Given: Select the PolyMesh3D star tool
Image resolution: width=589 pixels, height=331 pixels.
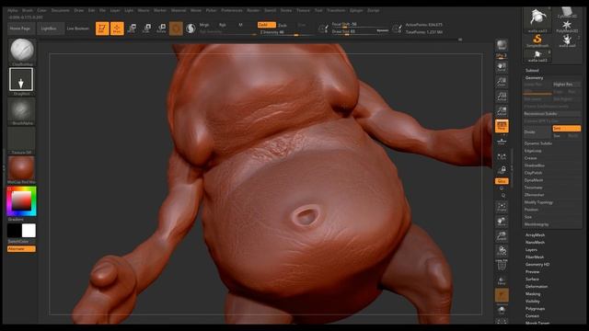Looking at the screenshot, I should 567,27.
